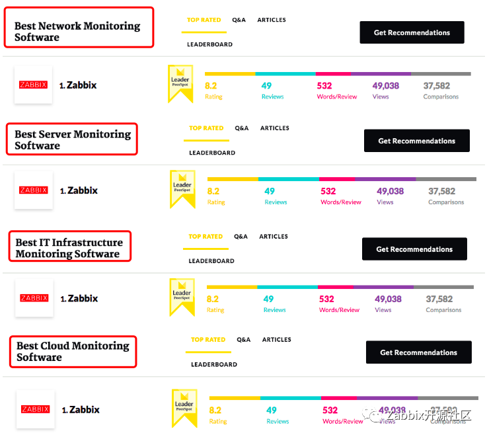Click the Leader PeerSpot badge in Network Monitoring section
Image resolution: width=487 pixels, height=437 pixels.
[x=180, y=83]
